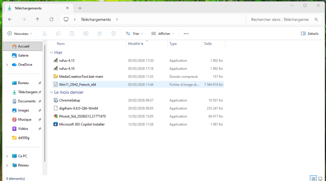Toggle the Détails pane
Viewport: 326px width, 181px height.
tap(310, 34)
